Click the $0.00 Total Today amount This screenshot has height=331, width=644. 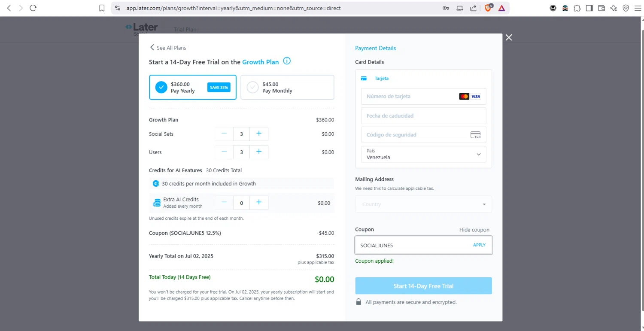(x=324, y=279)
